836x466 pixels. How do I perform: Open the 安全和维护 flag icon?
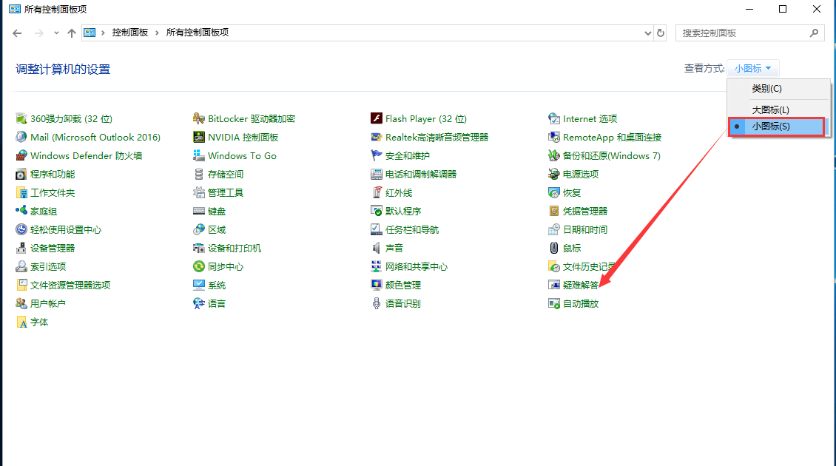[377, 155]
